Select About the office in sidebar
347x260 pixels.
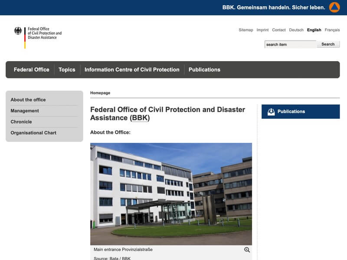pyautogui.click(x=28, y=100)
